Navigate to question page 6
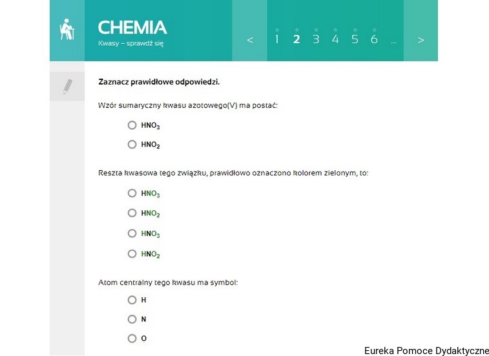 click(x=374, y=39)
